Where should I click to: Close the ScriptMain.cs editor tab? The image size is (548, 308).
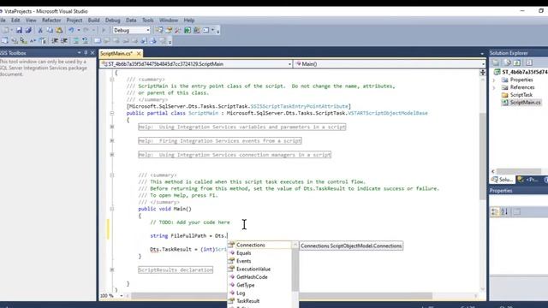(139, 53)
